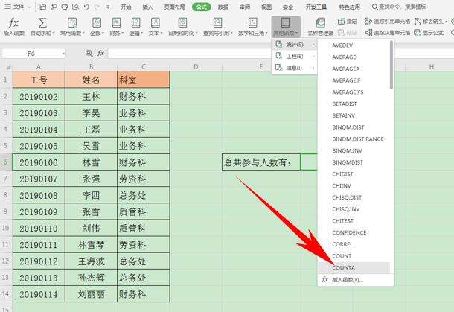Switch to the 开始 tab
454x312 pixels.
click(x=126, y=7)
